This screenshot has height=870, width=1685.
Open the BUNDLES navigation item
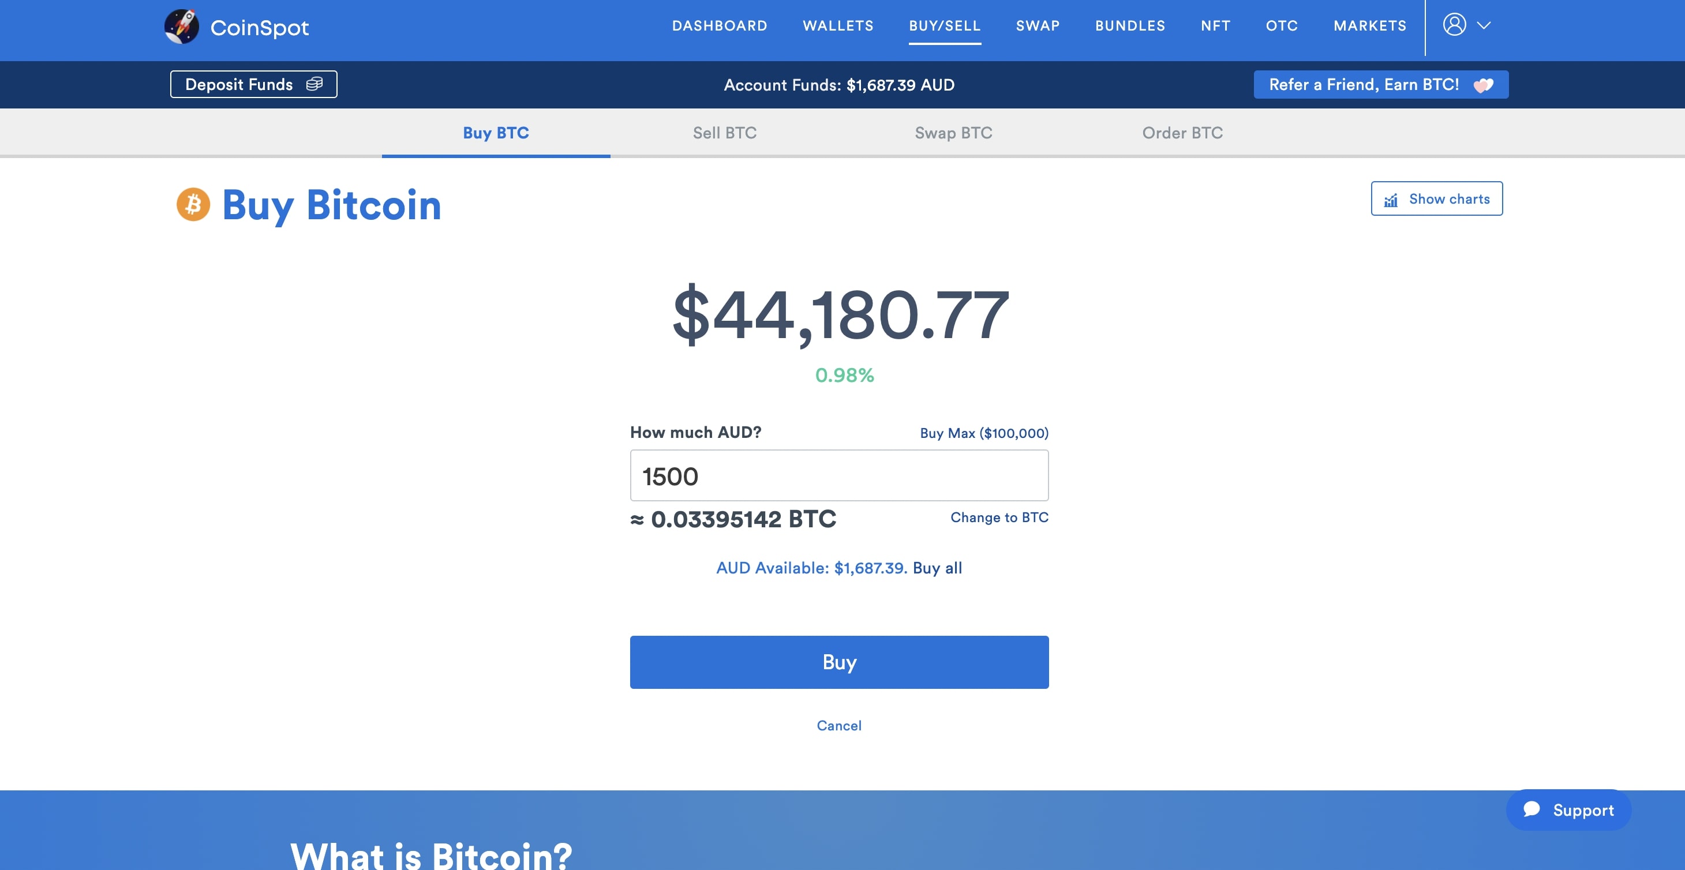(1130, 25)
